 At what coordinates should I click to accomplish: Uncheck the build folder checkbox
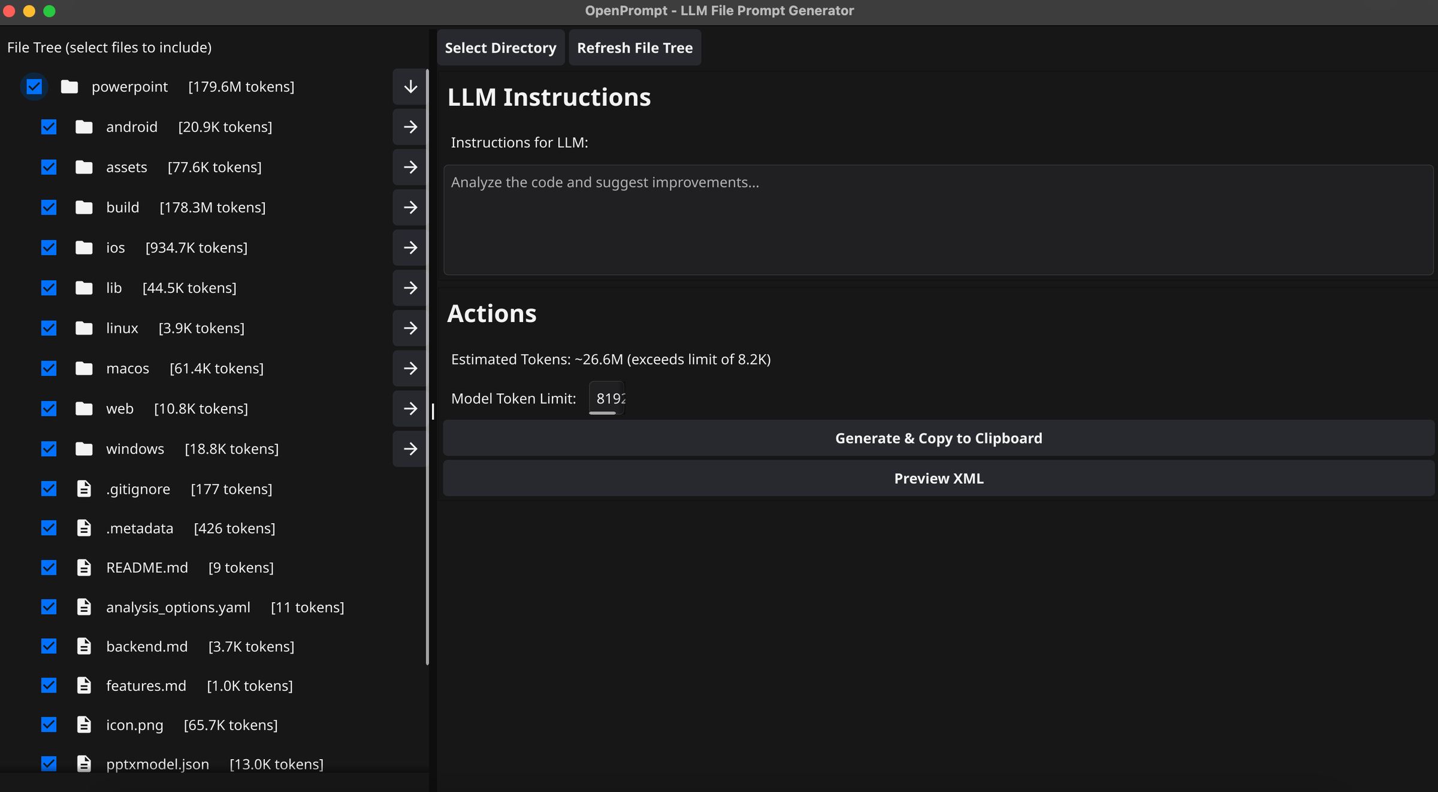pos(49,207)
